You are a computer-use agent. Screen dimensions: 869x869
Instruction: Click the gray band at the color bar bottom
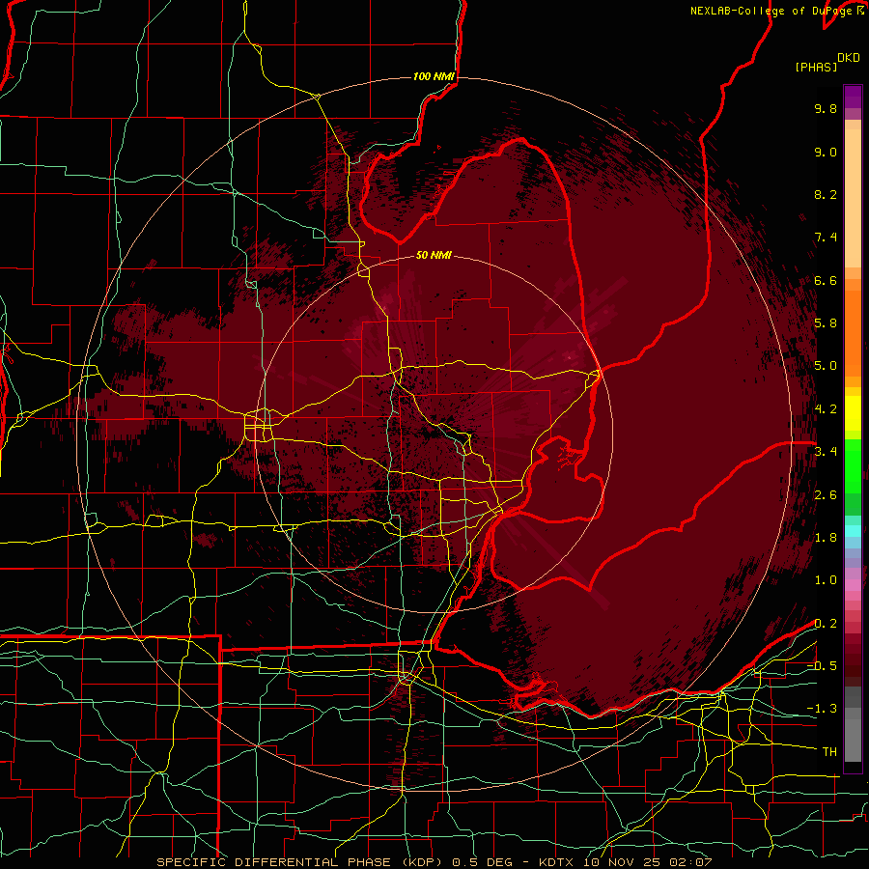[x=853, y=724]
